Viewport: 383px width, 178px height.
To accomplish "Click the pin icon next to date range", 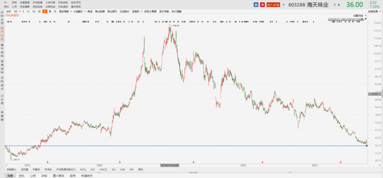I will (x=366, y=19).
